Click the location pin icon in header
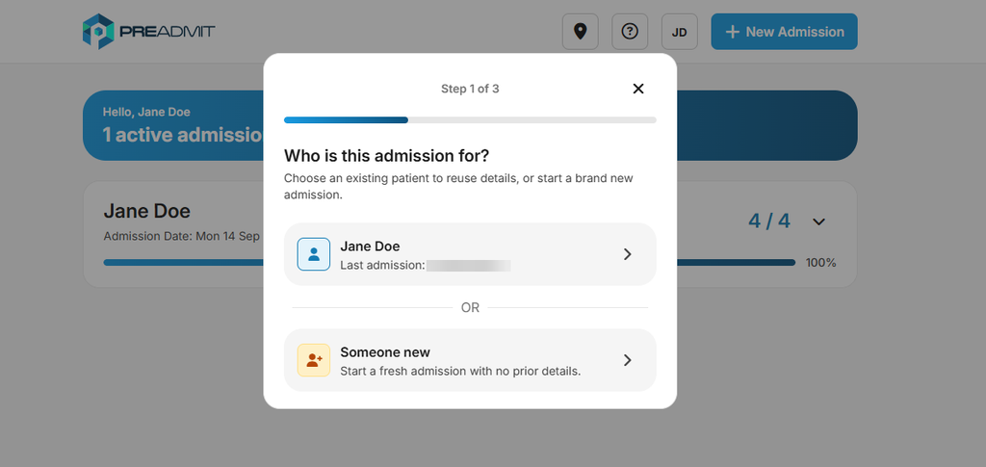The width and height of the screenshot is (986, 467). [x=580, y=32]
